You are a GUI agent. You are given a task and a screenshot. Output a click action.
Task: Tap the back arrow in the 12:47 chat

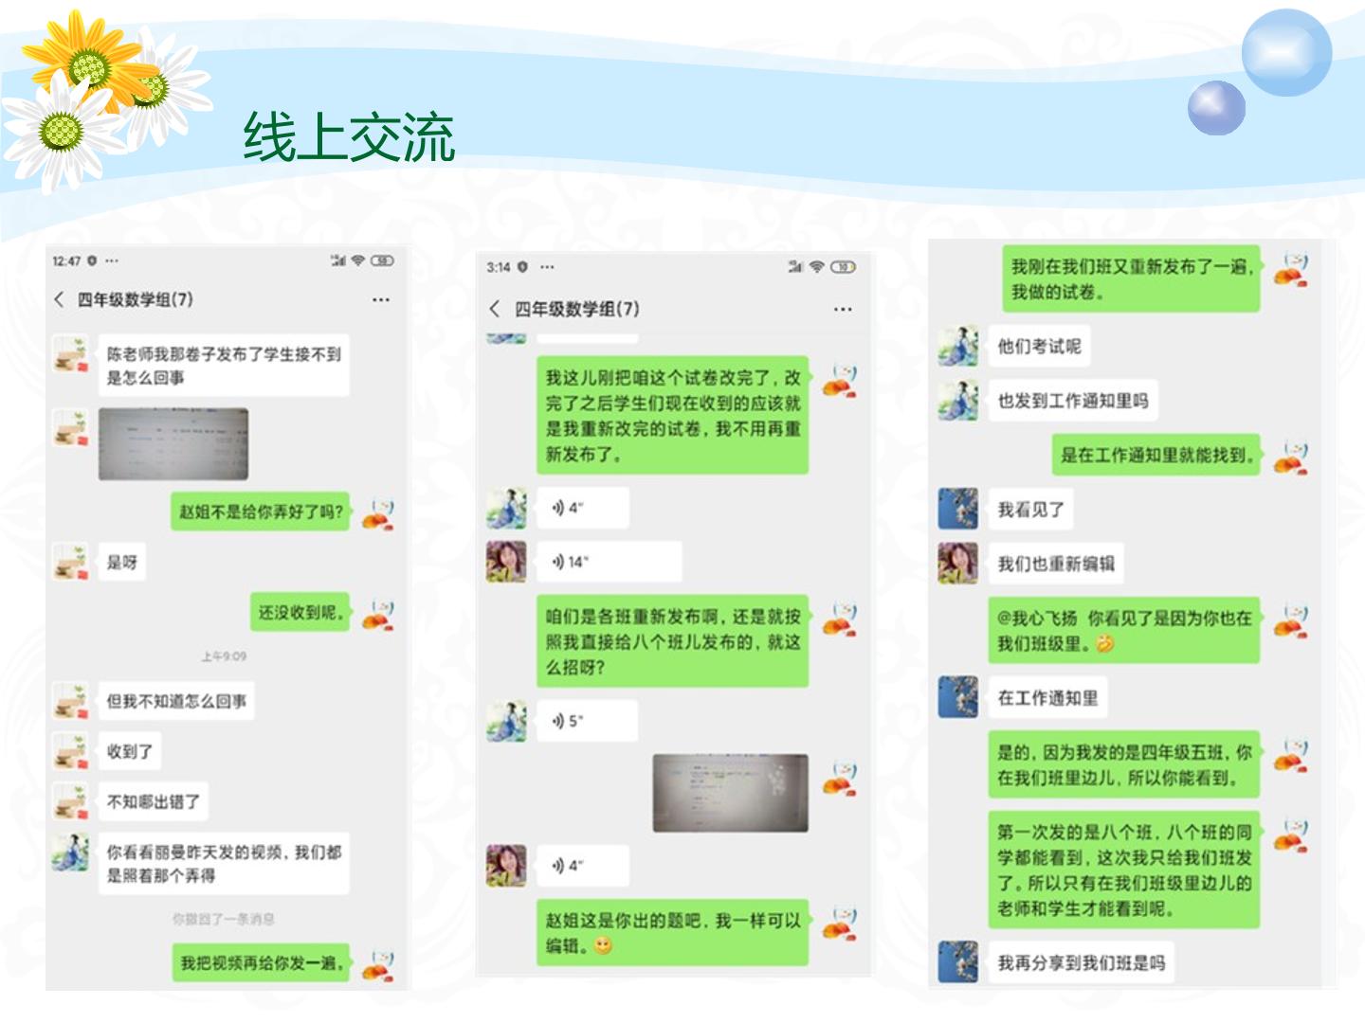(59, 299)
